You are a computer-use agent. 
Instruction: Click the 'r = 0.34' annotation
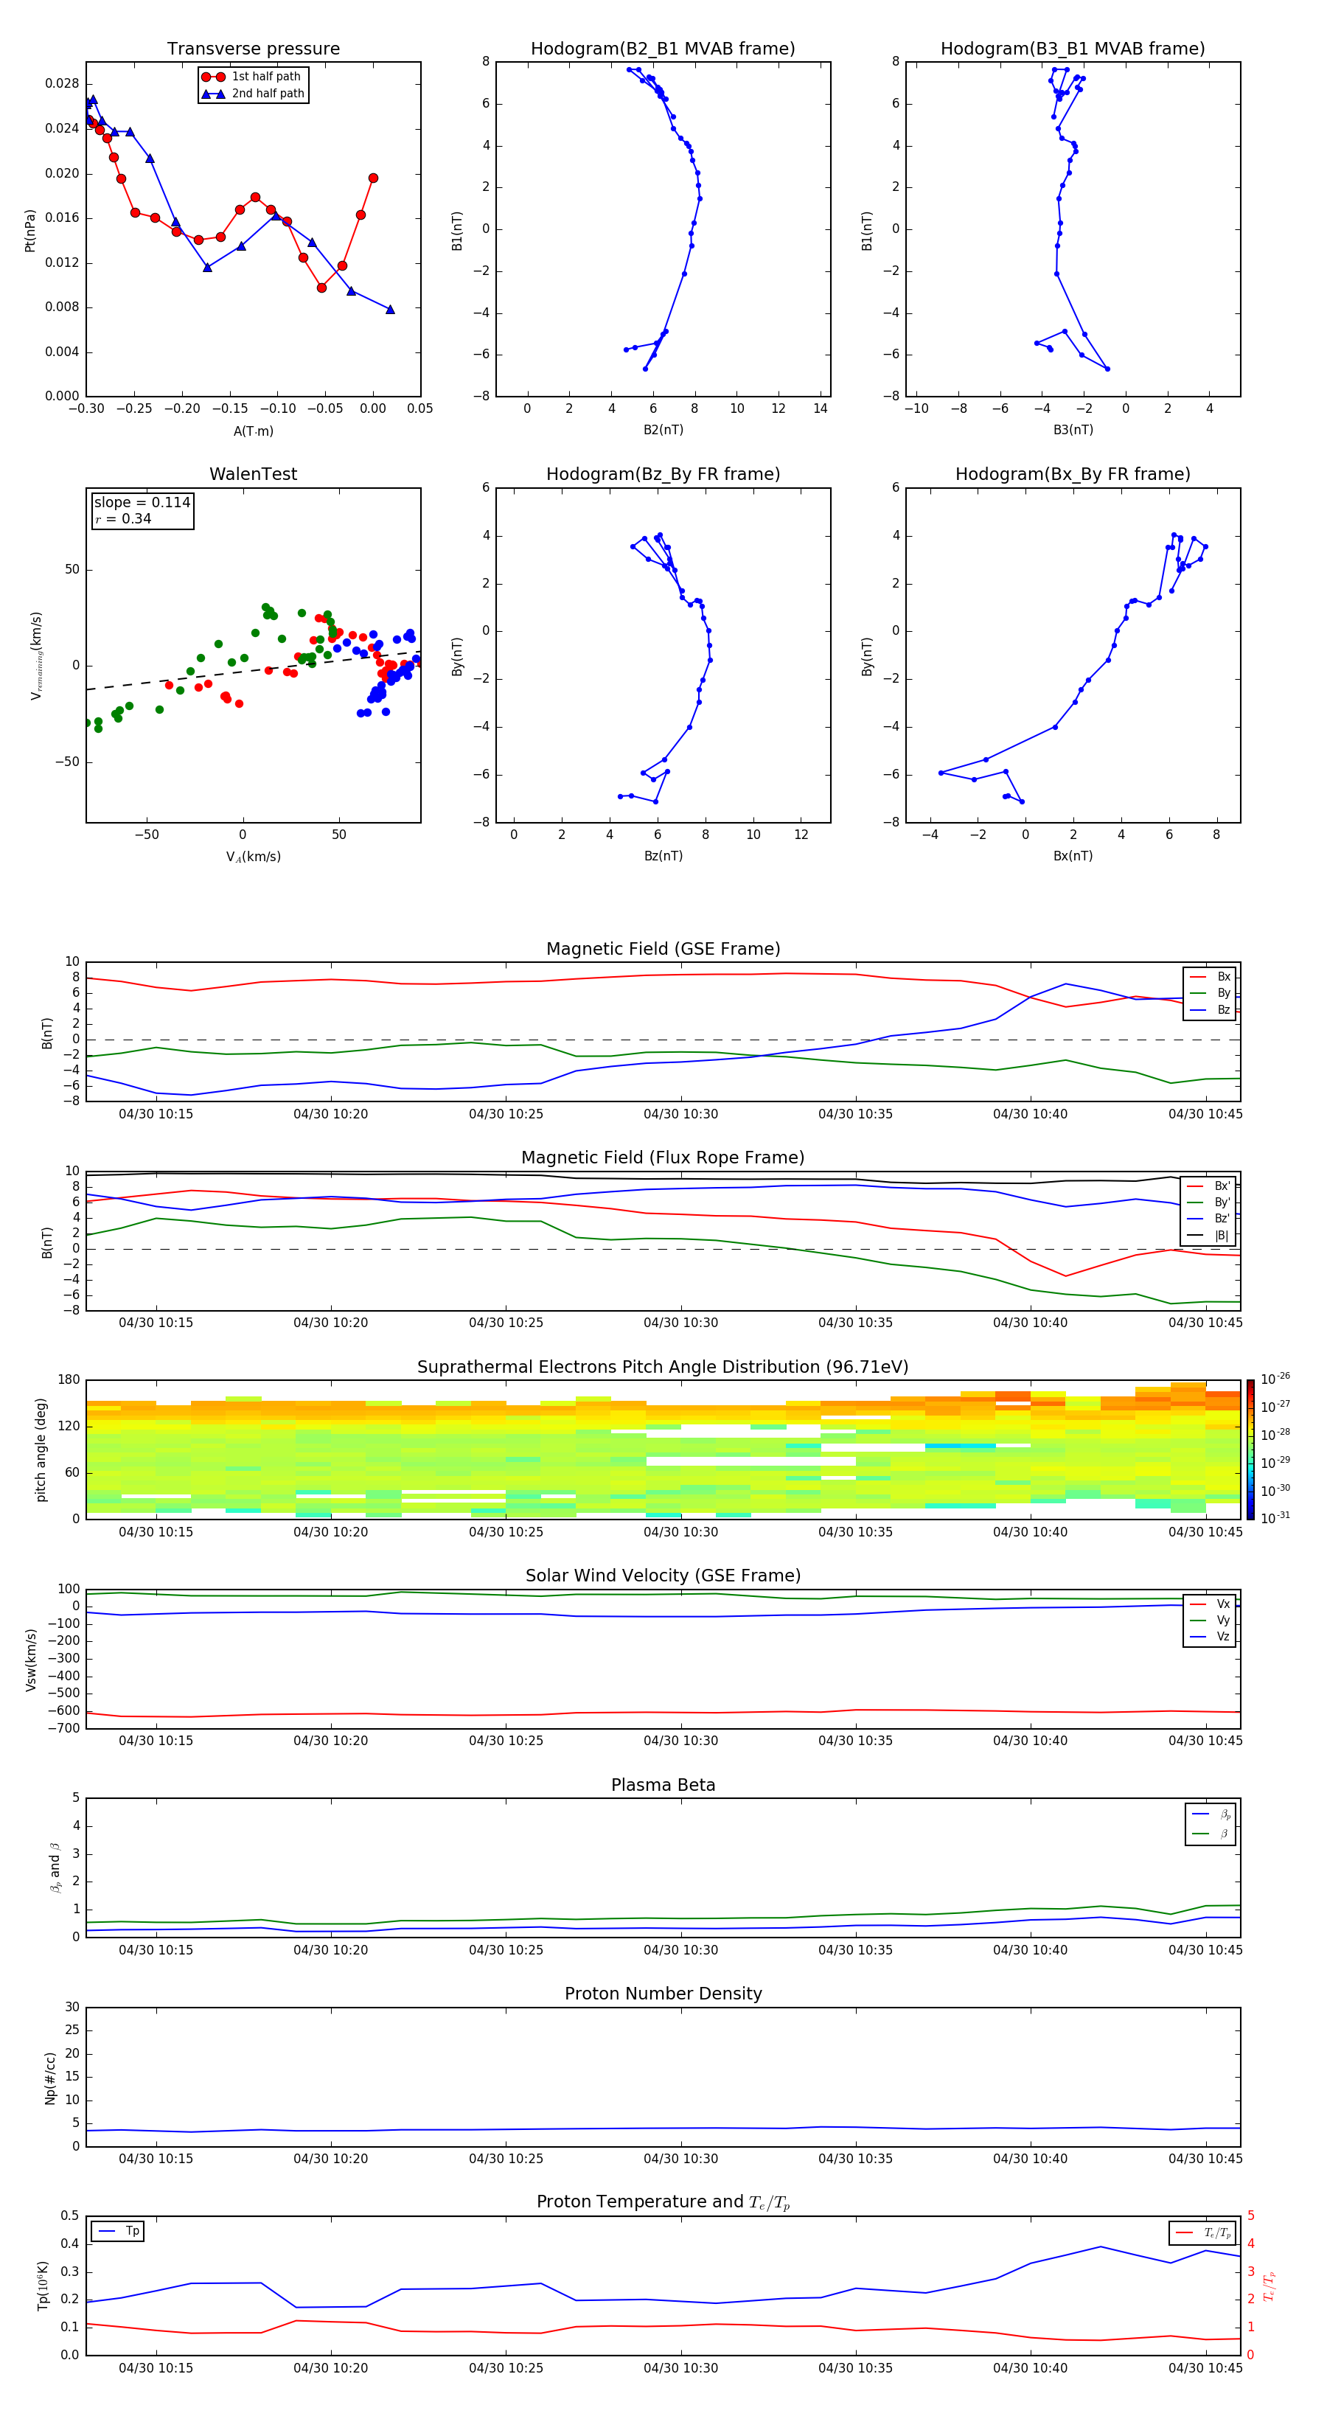123,518
